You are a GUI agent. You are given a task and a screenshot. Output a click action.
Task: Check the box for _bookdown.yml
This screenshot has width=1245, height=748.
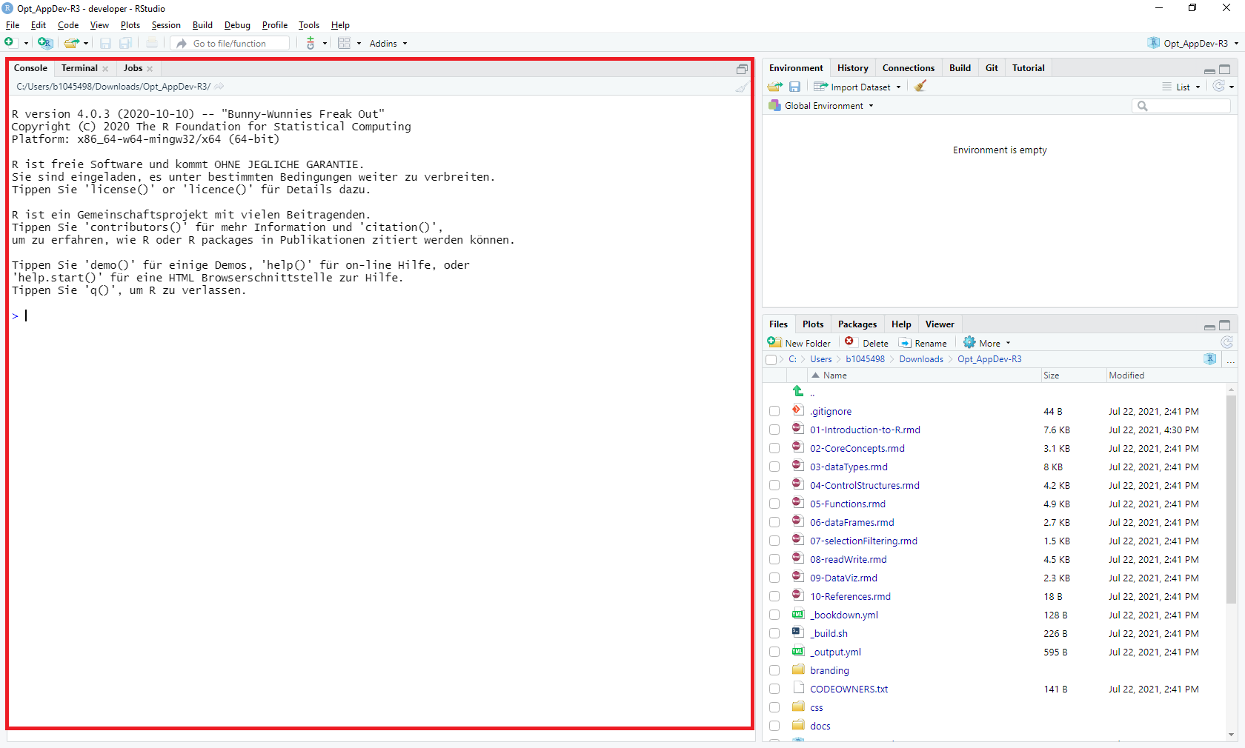(x=774, y=615)
